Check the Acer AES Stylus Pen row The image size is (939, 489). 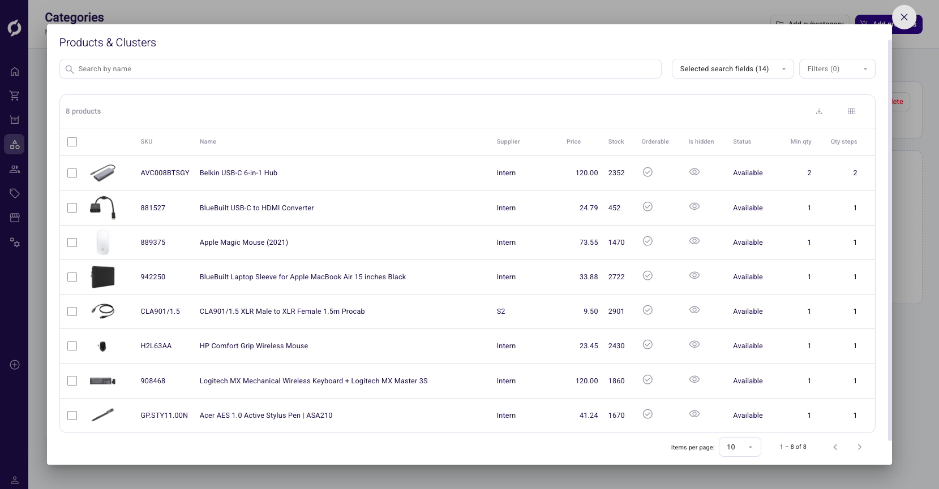click(x=72, y=416)
